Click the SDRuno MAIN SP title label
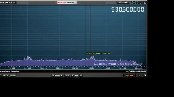 click(x=67, y=2)
